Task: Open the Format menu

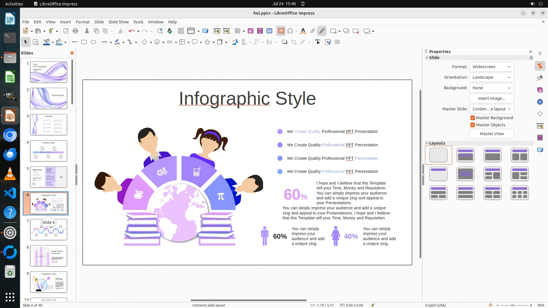Action: point(82,22)
